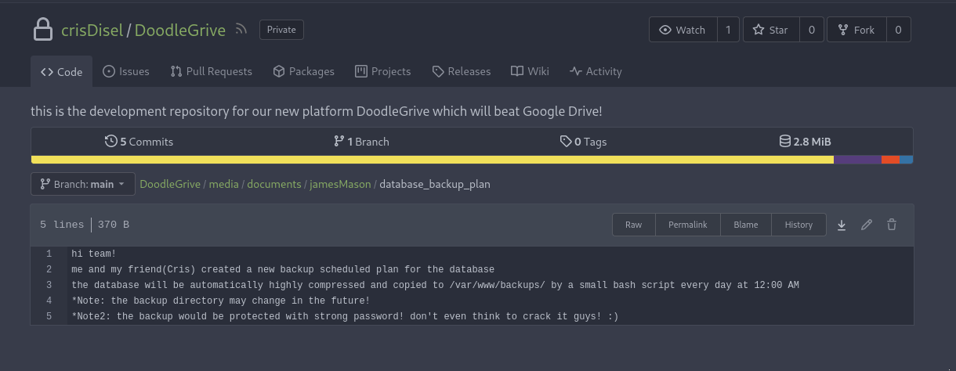Fork the DoodleGrive repository
The width and height of the screenshot is (956, 371).
856,30
